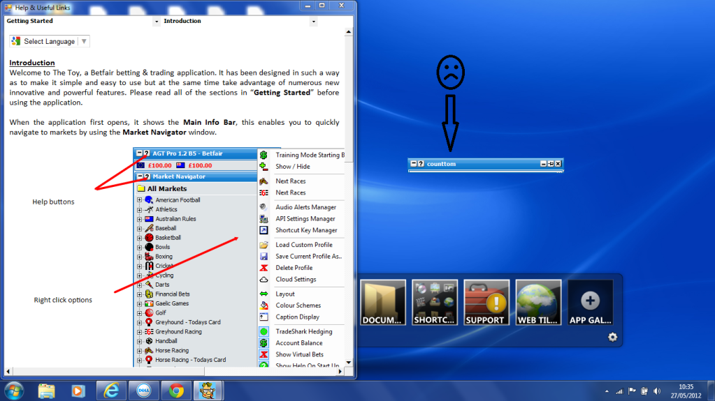This screenshot has width=715, height=401.
Task: Open the Support toolbox tile
Action: click(486, 303)
